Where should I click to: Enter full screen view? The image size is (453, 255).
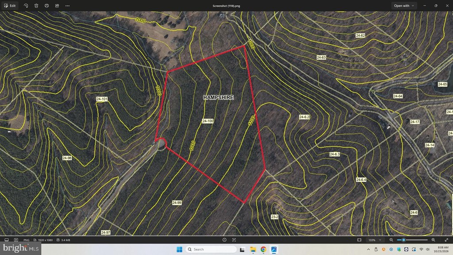[446, 240]
